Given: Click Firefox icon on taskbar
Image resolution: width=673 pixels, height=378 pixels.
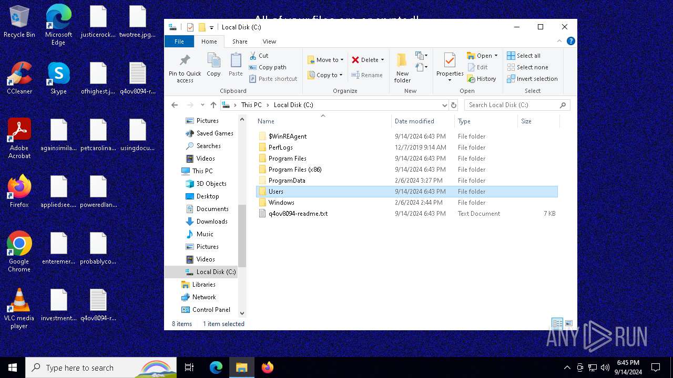Looking at the screenshot, I should (267, 367).
